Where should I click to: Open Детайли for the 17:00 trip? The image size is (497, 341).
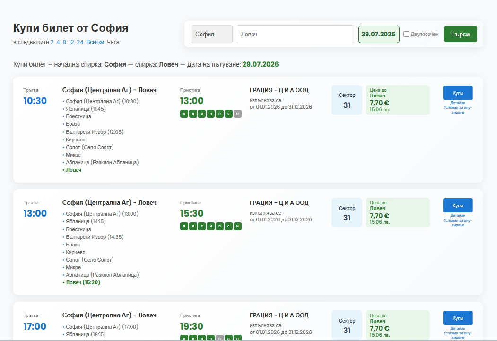click(458, 328)
